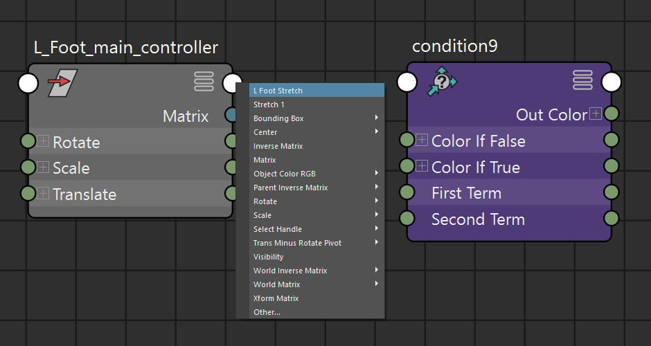Click the condition node question-mark icon
The height and width of the screenshot is (346, 651).
[442, 82]
